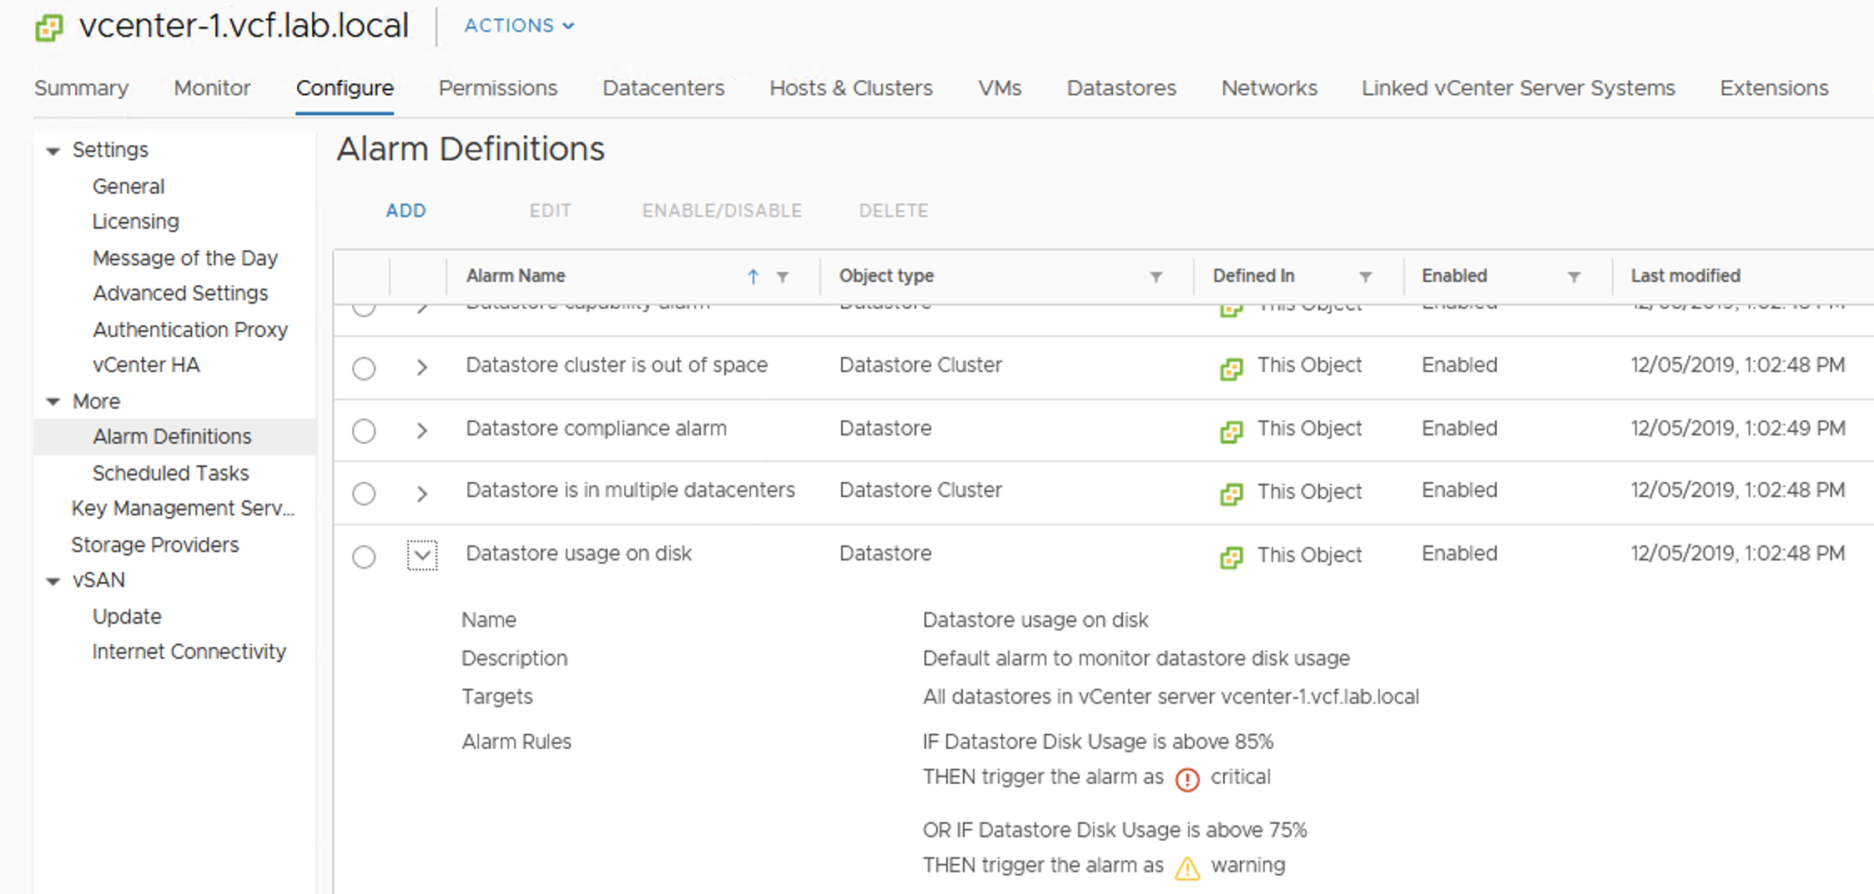The width and height of the screenshot is (1874, 894).
Task: Sort by Last modified column
Action: (x=1685, y=276)
